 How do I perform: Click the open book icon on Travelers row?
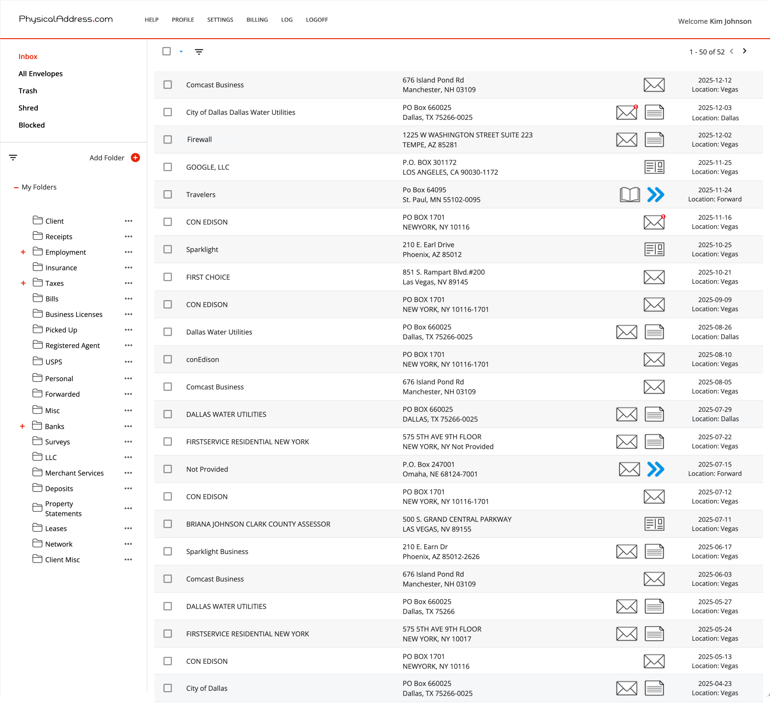point(630,194)
